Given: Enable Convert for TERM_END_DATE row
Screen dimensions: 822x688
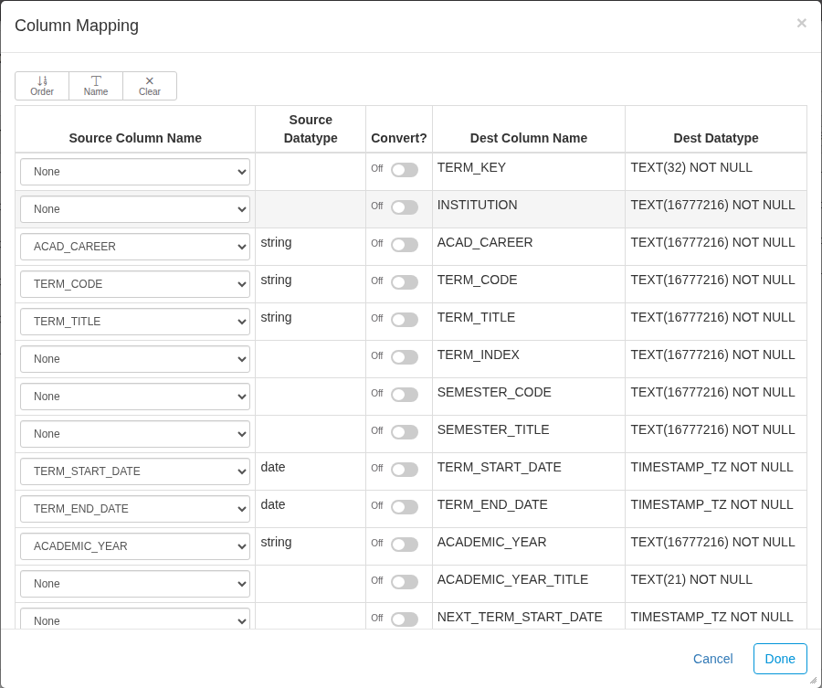Looking at the screenshot, I should coord(405,507).
